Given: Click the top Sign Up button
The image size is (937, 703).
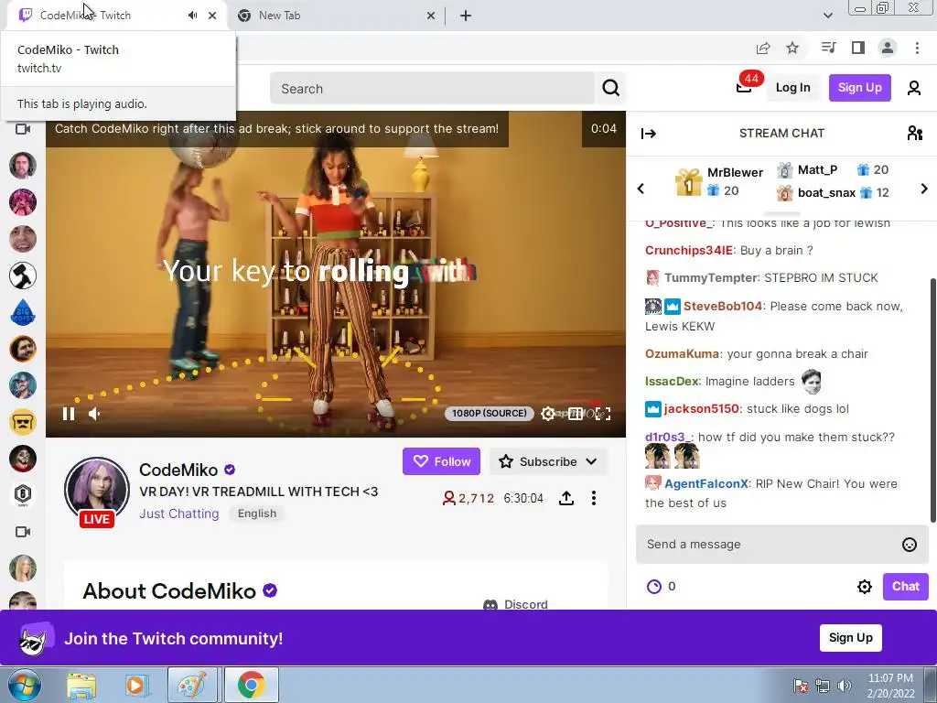Looking at the screenshot, I should click(x=859, y=87).
